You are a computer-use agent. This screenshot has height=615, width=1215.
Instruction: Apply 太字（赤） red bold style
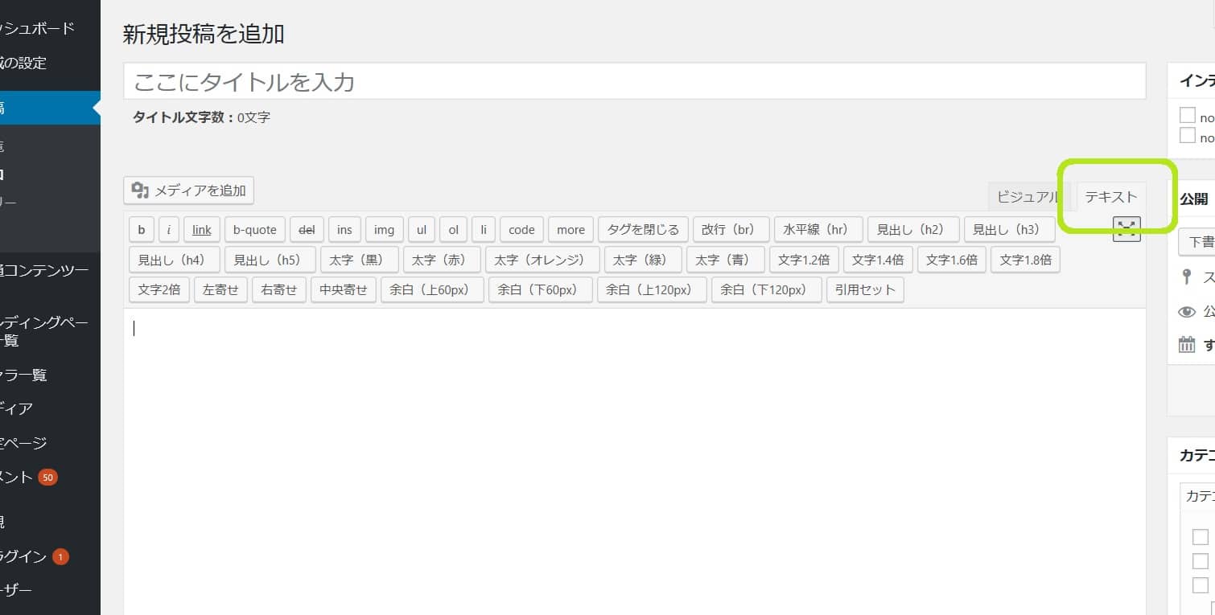point(442,260)
